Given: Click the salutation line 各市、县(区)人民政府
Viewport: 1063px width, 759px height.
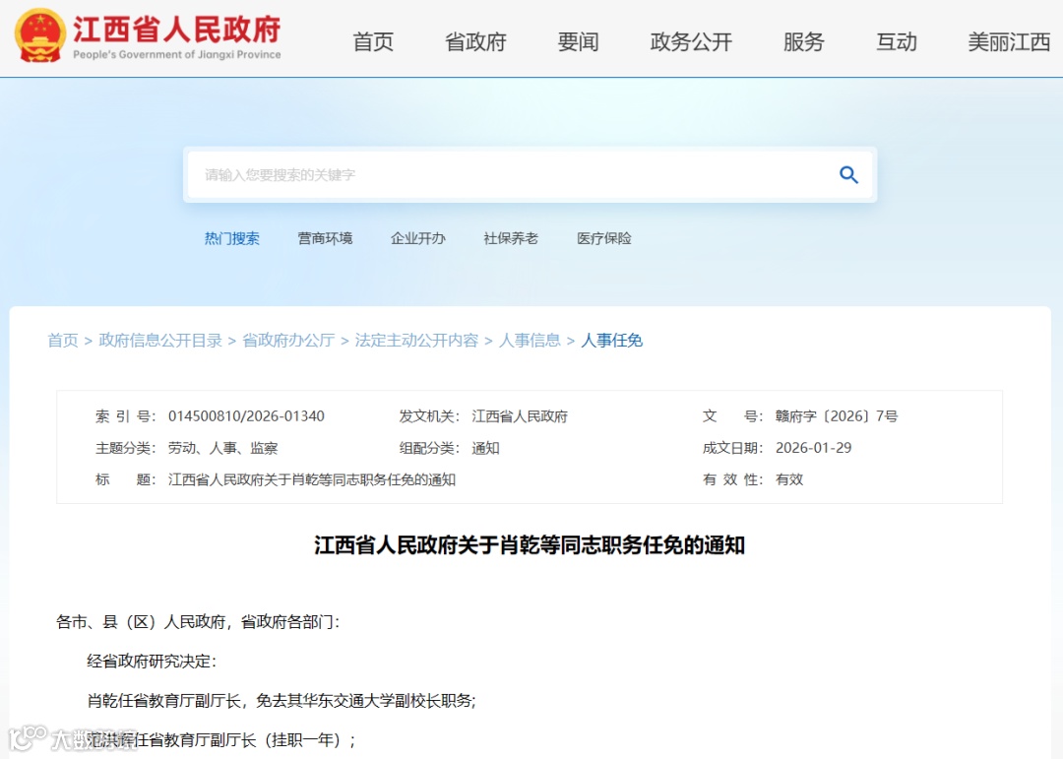Looking at the screenshot, I should tap(197, 621).
